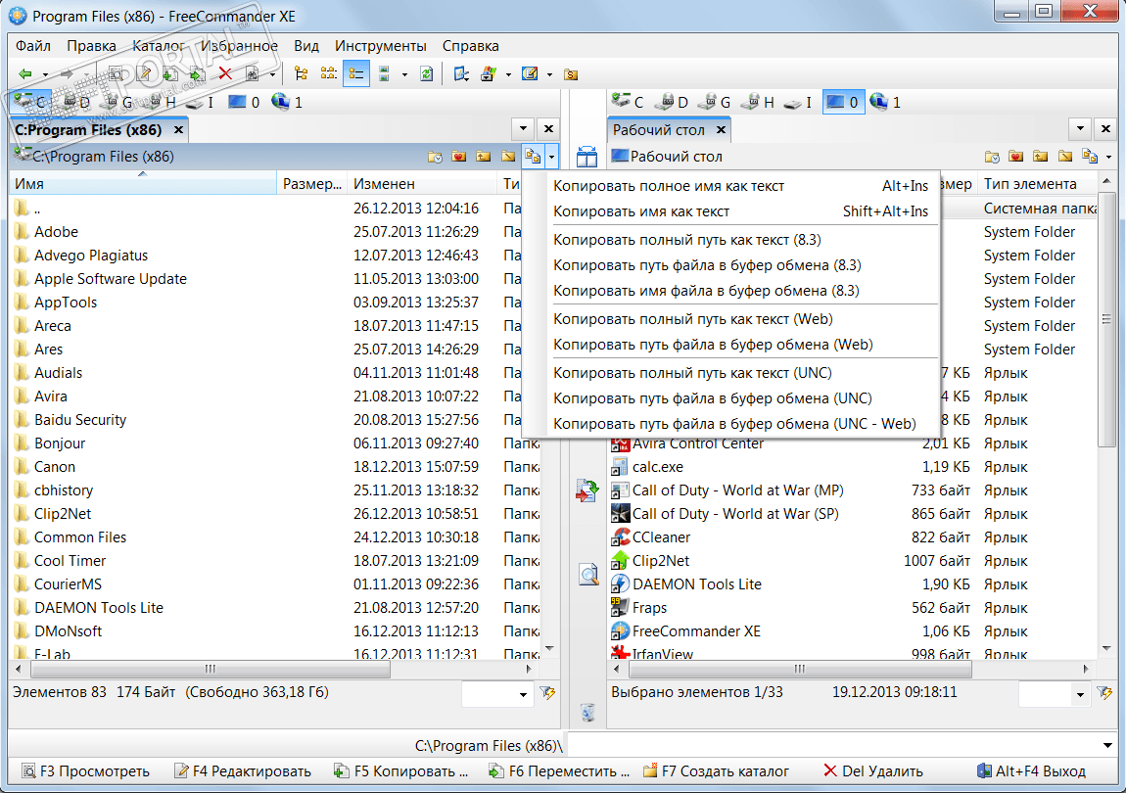Open folder history icon in left panel
Image resolution: width=1126 pixels, height=793 pixels.
pos(435,156)
